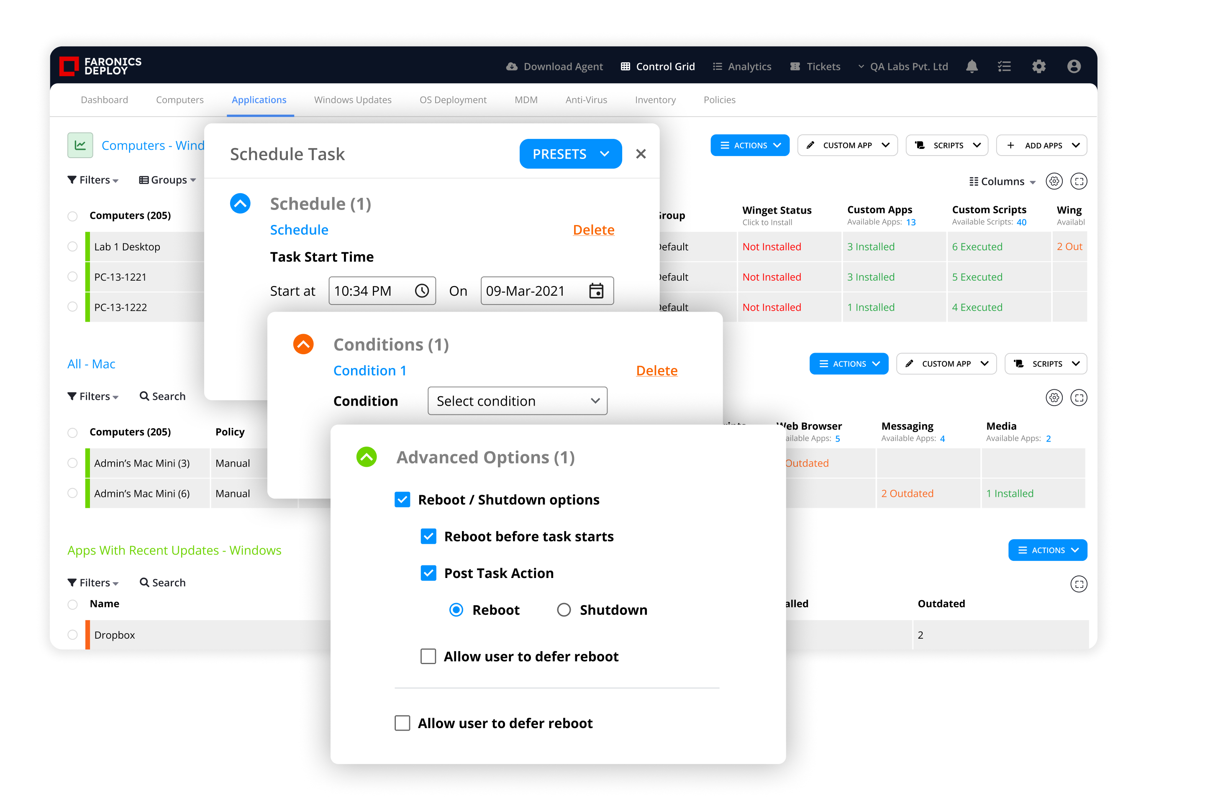Expand the PRESETS dropdown button

click(x=570, y=154)
